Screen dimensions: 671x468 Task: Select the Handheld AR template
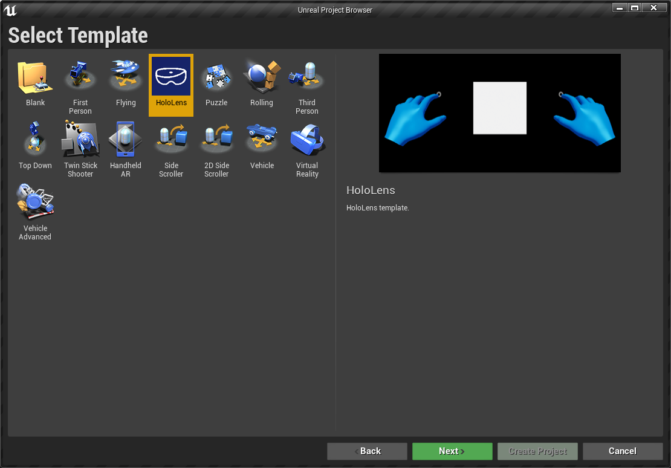pos(125,148)
